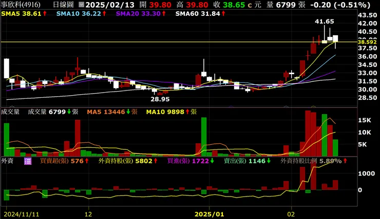The height and width of the screenshot is (219, 380).
Task: Click the 37.50 price axis label
Action: coord(367,48)
